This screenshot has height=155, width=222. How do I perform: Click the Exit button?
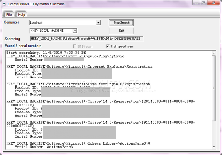click(121, 31)
